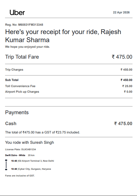Click the IGI Airport Terminal 3 pickup address

pos(36,161)
